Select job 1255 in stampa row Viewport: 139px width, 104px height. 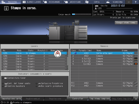34,53
